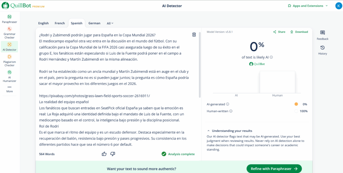The height and width of the screenshot is (173, 343).
Task: Open the Feedback panel
Action: 322,35
